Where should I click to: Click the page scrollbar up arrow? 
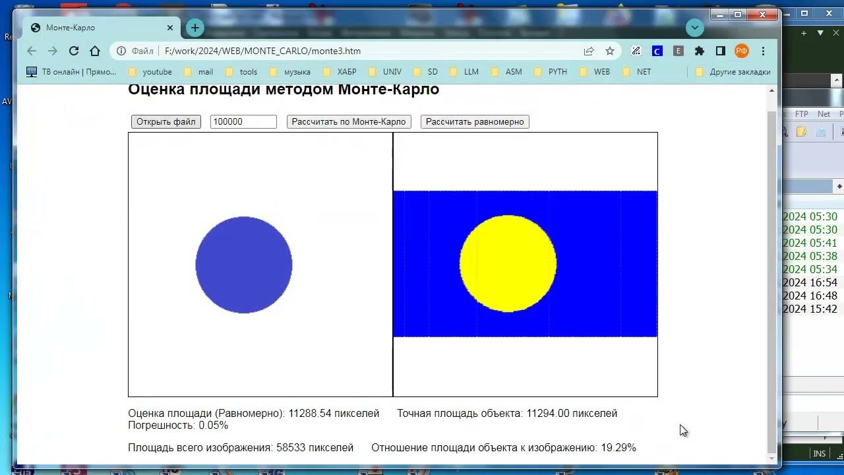[x=771, y=90]
